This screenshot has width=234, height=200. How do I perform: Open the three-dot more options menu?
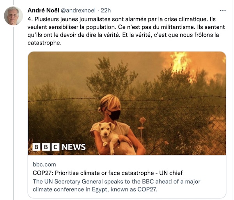[x=223, y=11]
